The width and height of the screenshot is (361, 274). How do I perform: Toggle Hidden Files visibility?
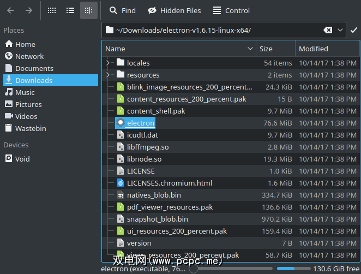[x=175, y=10]
